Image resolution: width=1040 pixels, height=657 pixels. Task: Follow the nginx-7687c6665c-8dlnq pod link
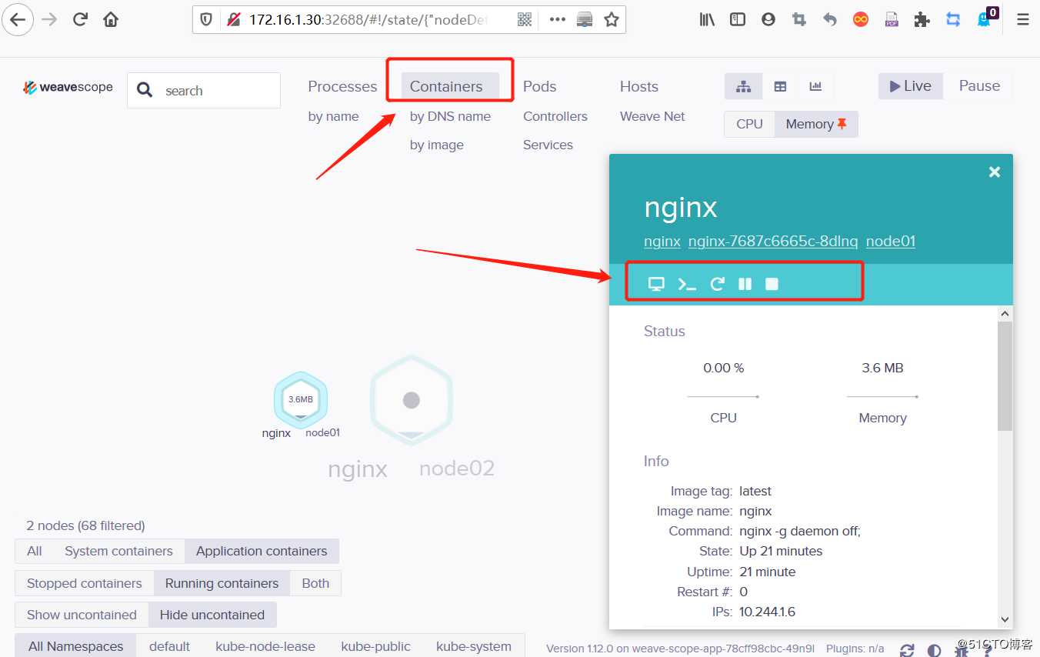773,241
